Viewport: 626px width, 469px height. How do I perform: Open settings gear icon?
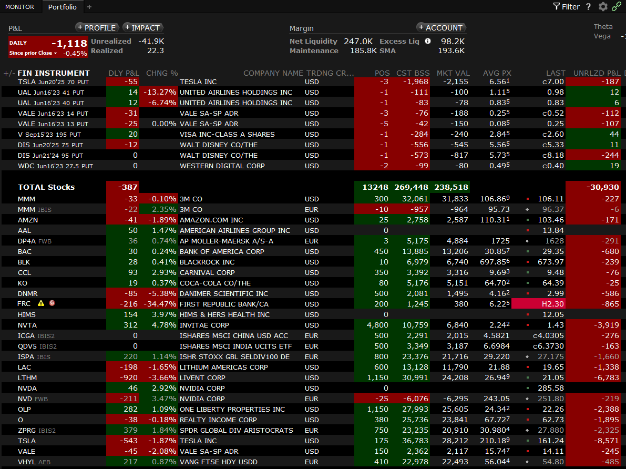[603, 7]
